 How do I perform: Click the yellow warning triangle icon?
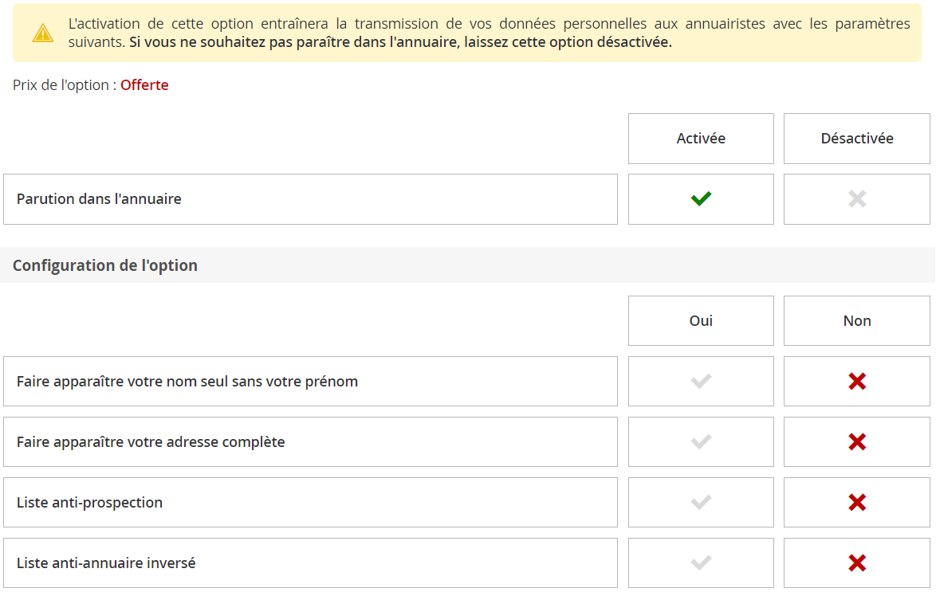pyautogui.click(x=43, y=33)
